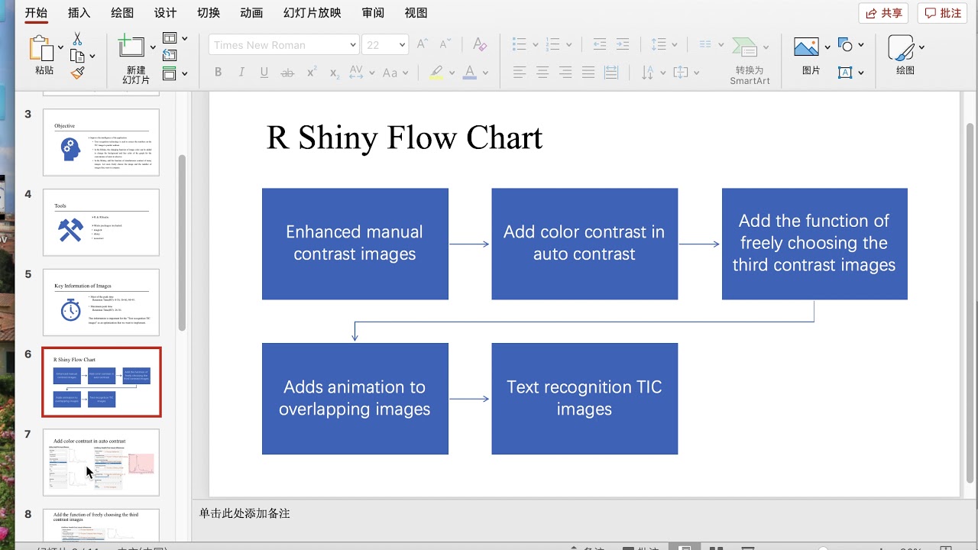Image resolution: width=978 pixels, height=550 pixels.
Task: Toggle Bold formatting
Action: (x=218, y=73)
